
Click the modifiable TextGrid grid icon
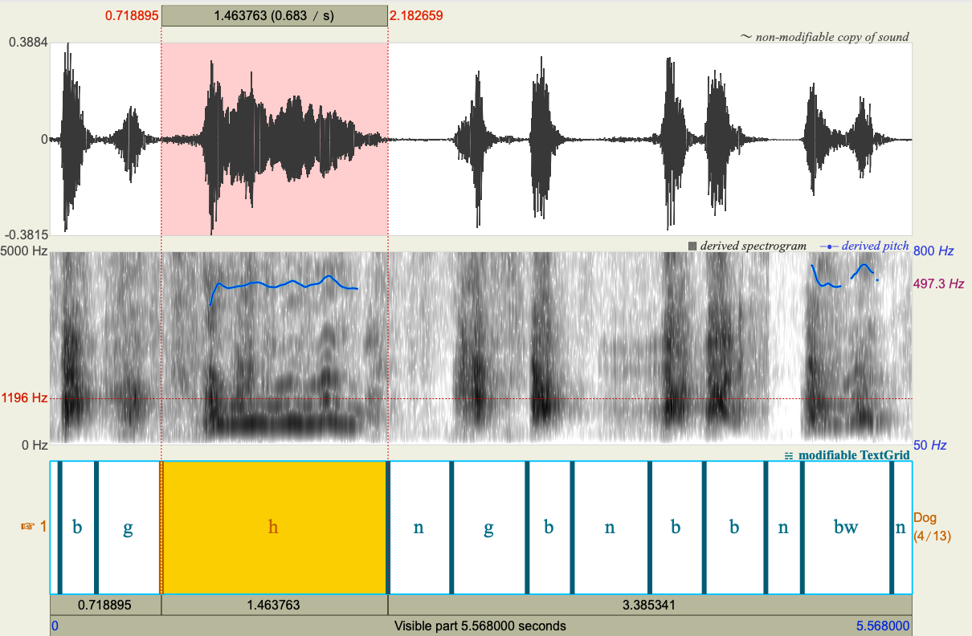click(x=787, y=454)
